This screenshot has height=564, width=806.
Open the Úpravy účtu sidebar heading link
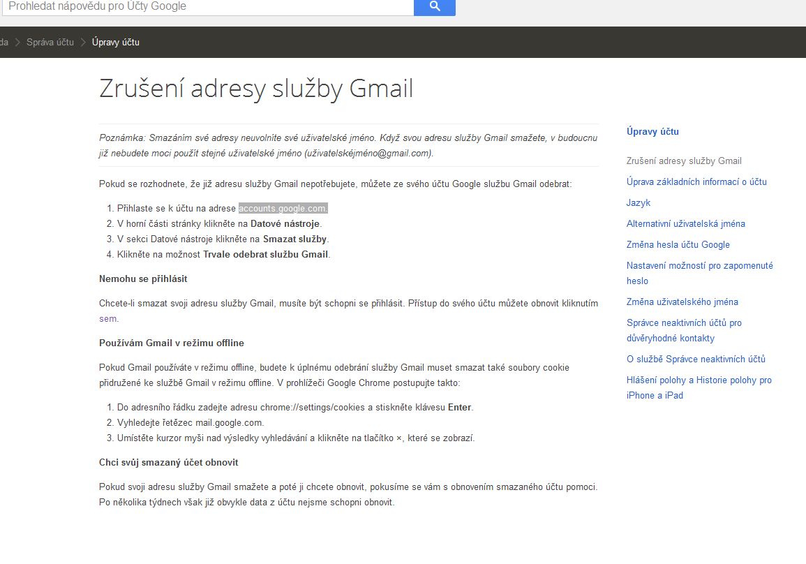(652, 131)
